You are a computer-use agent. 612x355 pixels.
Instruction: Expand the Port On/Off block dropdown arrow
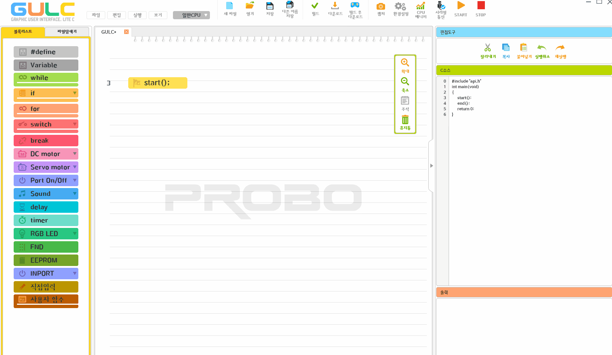click(75, 180)
